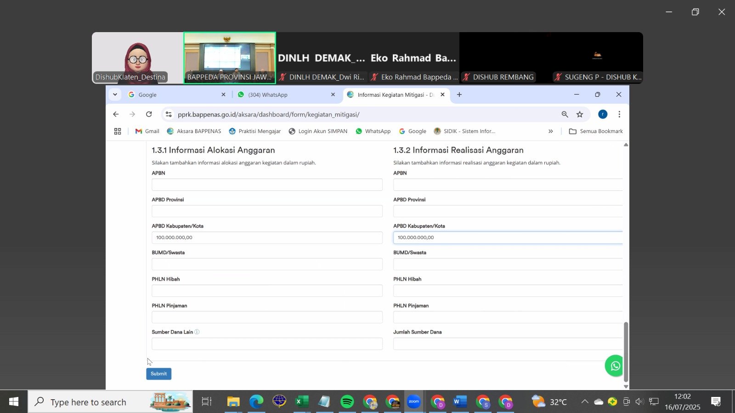This screenshot has height=413, width=735.
Task: Open a new browser tab
Action: 459,95
